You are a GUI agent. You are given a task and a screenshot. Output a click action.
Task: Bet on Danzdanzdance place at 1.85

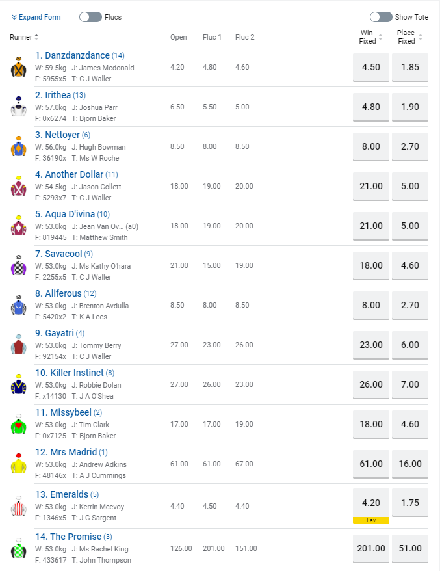[x=410, y=67]
